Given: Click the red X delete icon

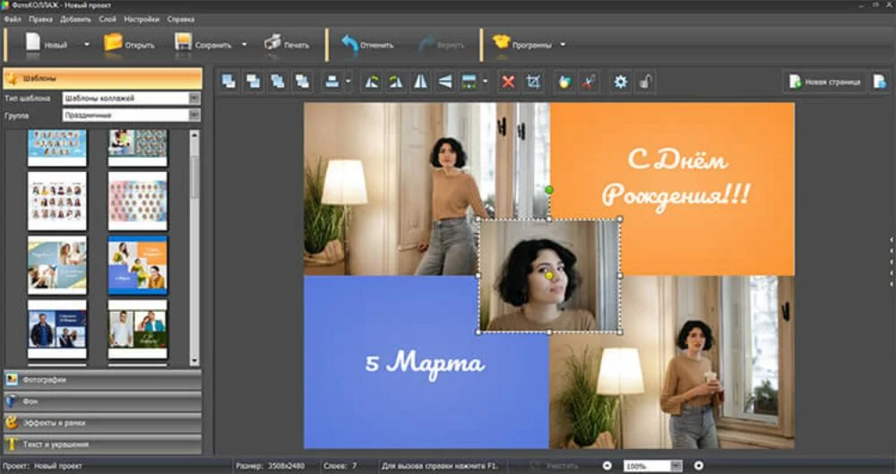Looking at the screenshot, I should (508, 82).
